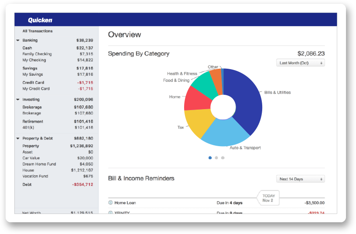Click the Other chart label
This screenshot has height=234, width=356.
[x=213, y=67]
